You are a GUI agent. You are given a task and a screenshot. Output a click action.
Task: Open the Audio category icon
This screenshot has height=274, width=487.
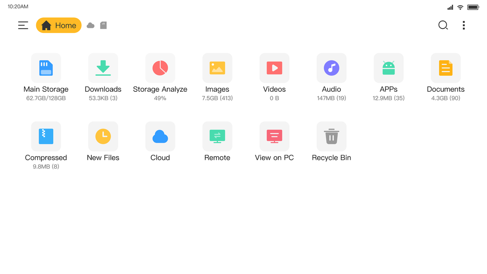click(x=331, y=68)
